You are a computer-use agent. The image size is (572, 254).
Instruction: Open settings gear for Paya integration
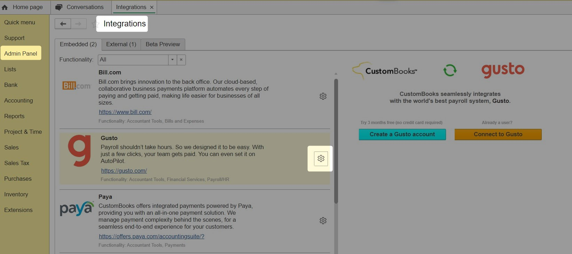point(323,221)
